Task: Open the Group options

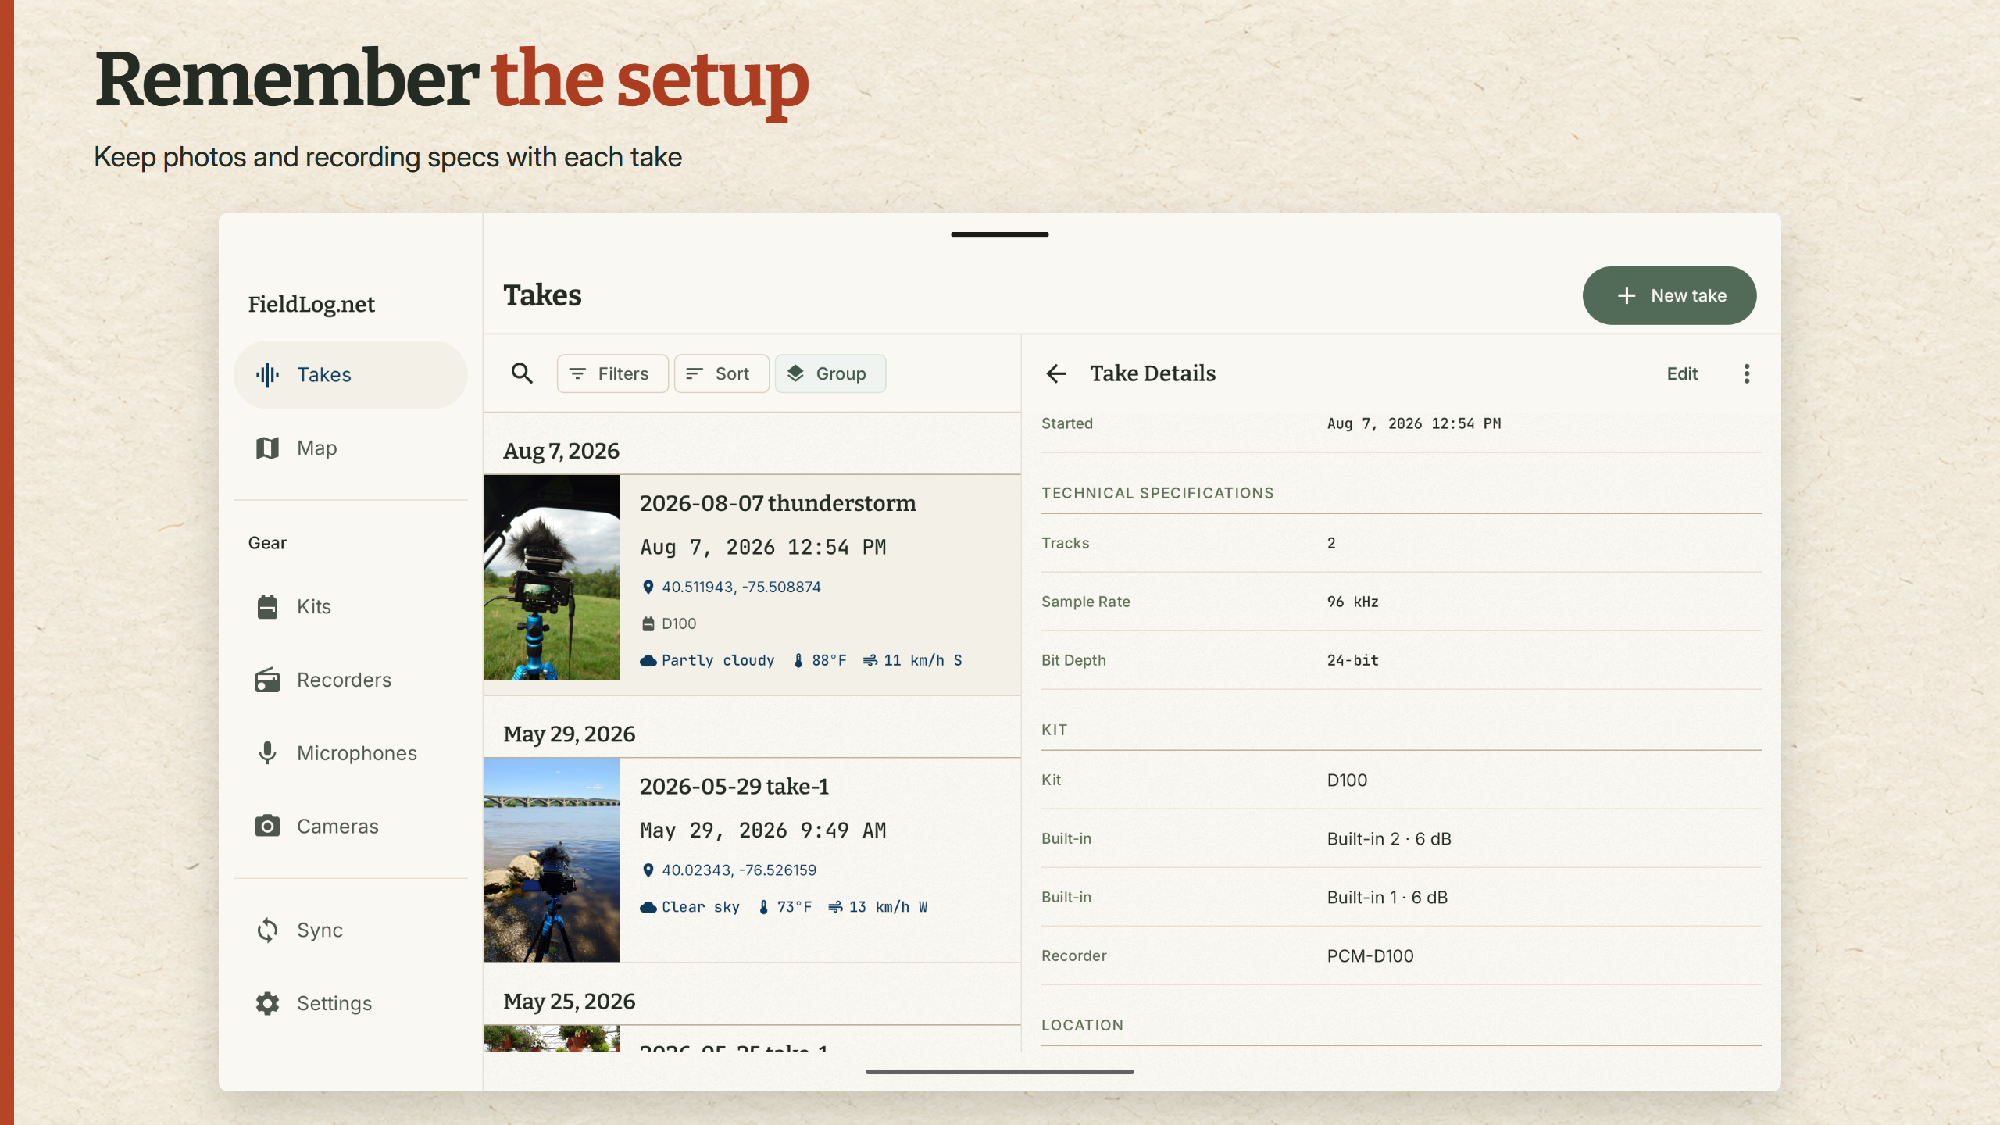Action: pyautogui.click(x=830, y=373)
